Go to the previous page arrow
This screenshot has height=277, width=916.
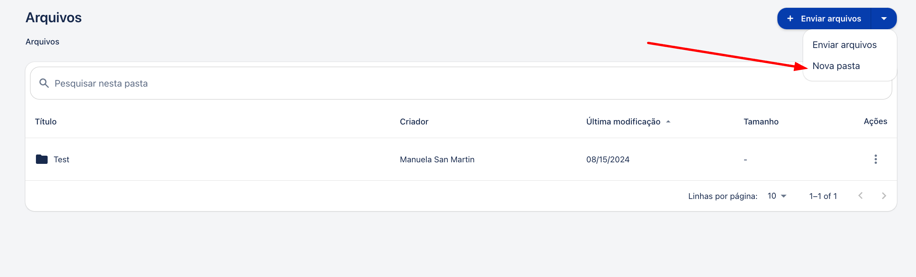pos(861,196)
